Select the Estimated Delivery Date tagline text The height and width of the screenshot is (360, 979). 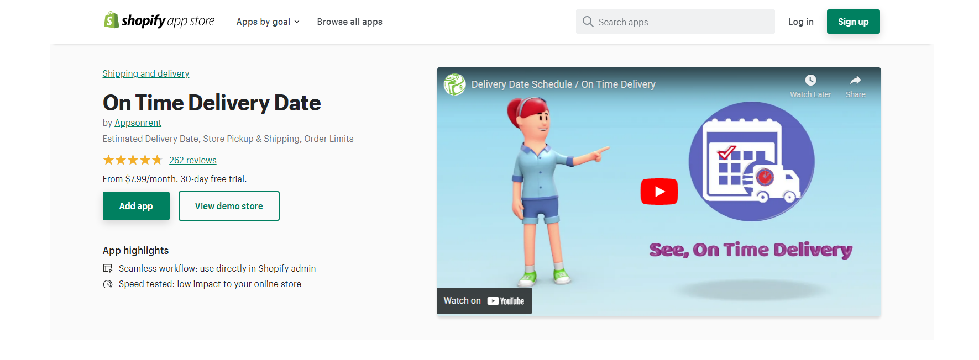228,139
